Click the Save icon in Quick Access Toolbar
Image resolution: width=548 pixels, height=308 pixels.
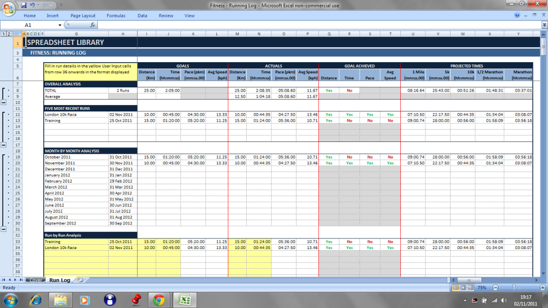pyautogui.click(x=24, y=5)
